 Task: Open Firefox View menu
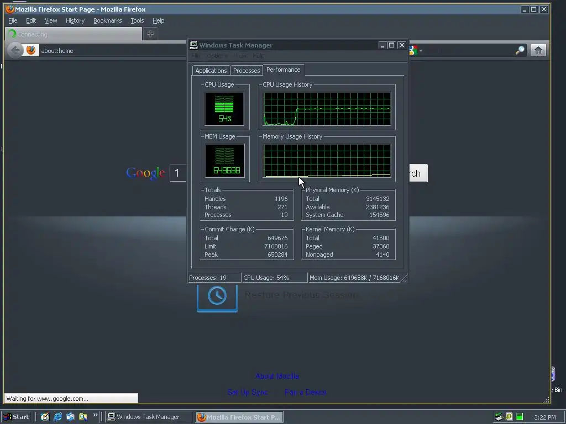(51, 20)
